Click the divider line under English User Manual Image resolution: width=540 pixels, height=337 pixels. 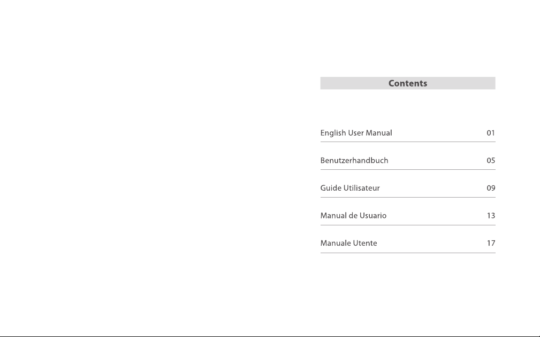point(408,142)
